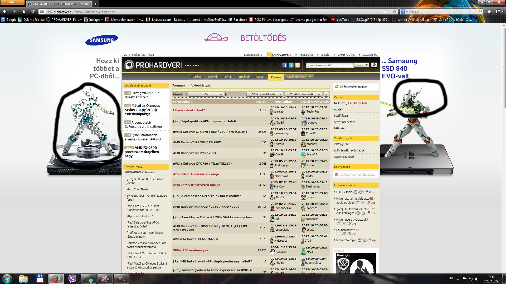This screenshot has height=284, width=506.
Task: Bookmark this page with the star icon
Action: click(385, 12)
